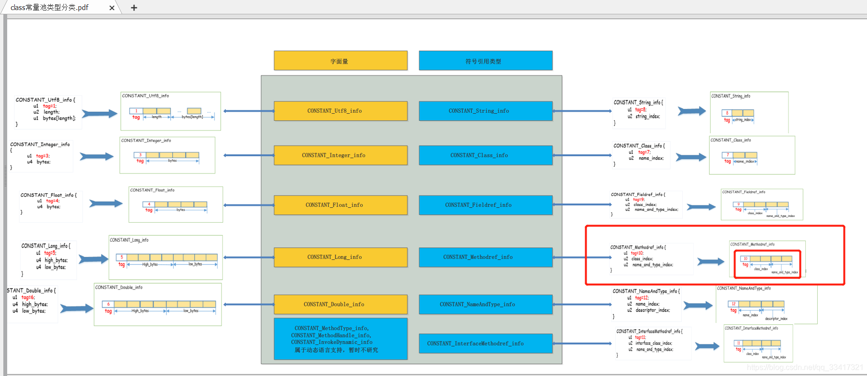The height and width of the screenshot is (376, 867).
Task: Click the red tag=12; line
Action: [642, 298]
